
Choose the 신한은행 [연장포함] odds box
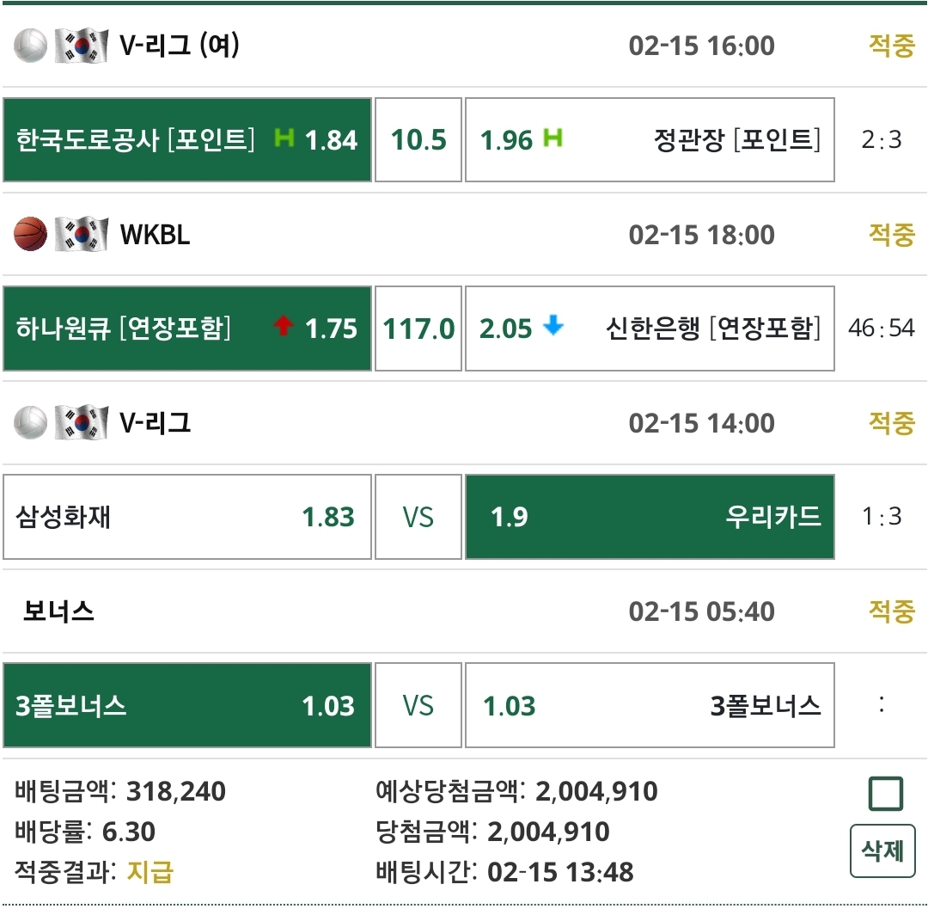pyautogui.click(x=650, y=329)
